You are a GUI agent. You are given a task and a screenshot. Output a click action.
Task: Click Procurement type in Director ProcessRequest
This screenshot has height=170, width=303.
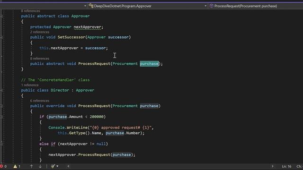point(125,106)
